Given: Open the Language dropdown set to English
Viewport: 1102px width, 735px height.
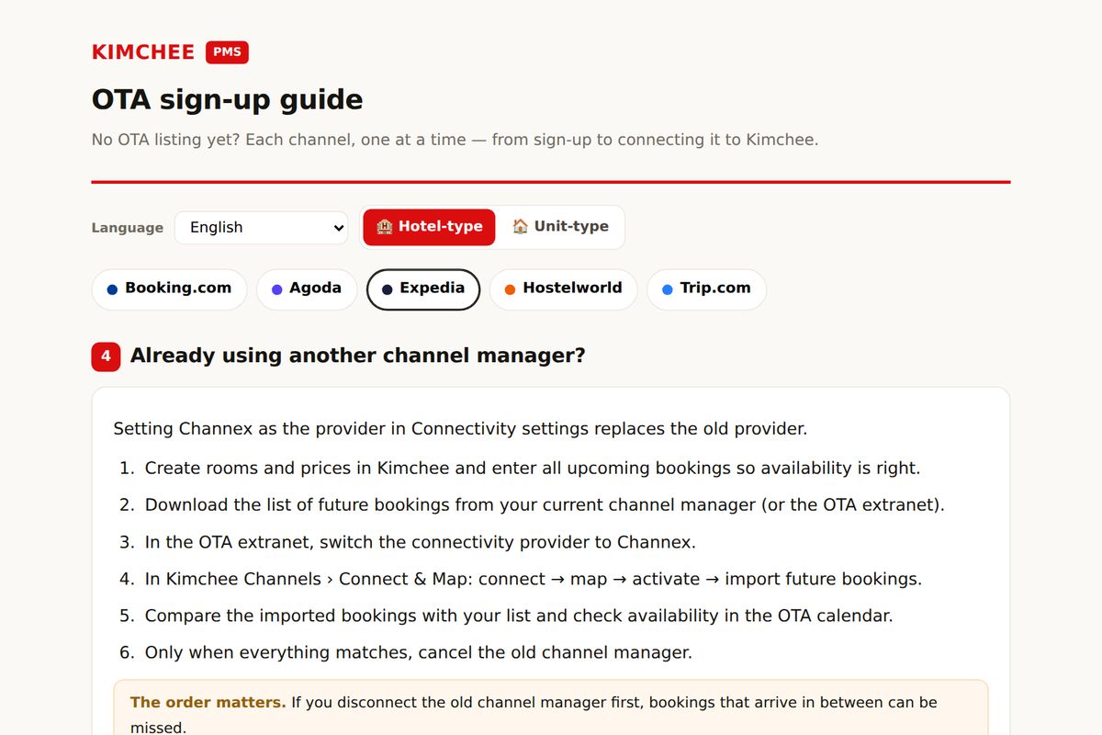Looking at the screenshot, I should 262,227.
